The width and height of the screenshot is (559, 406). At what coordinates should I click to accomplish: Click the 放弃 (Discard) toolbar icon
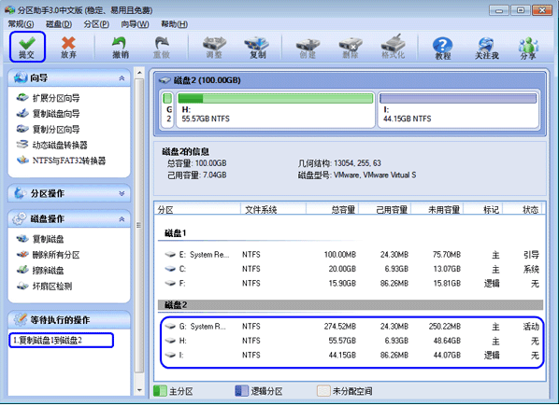click(68, 47)
